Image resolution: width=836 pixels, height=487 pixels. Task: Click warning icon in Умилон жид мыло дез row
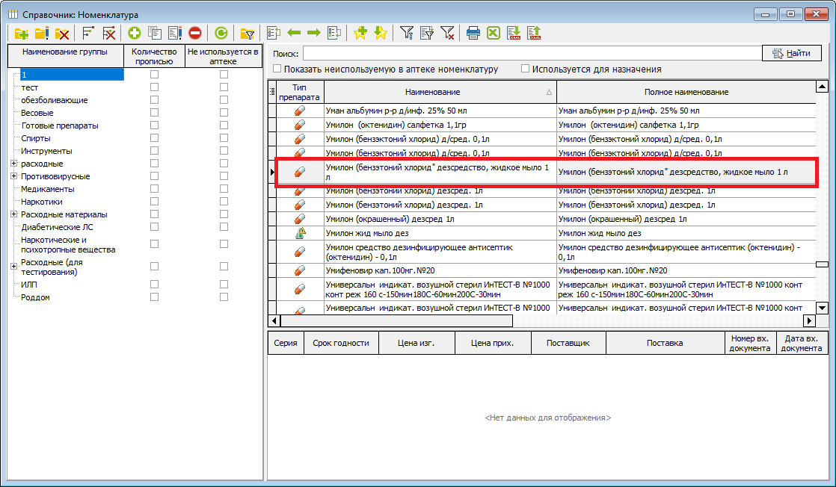point(300,233)
